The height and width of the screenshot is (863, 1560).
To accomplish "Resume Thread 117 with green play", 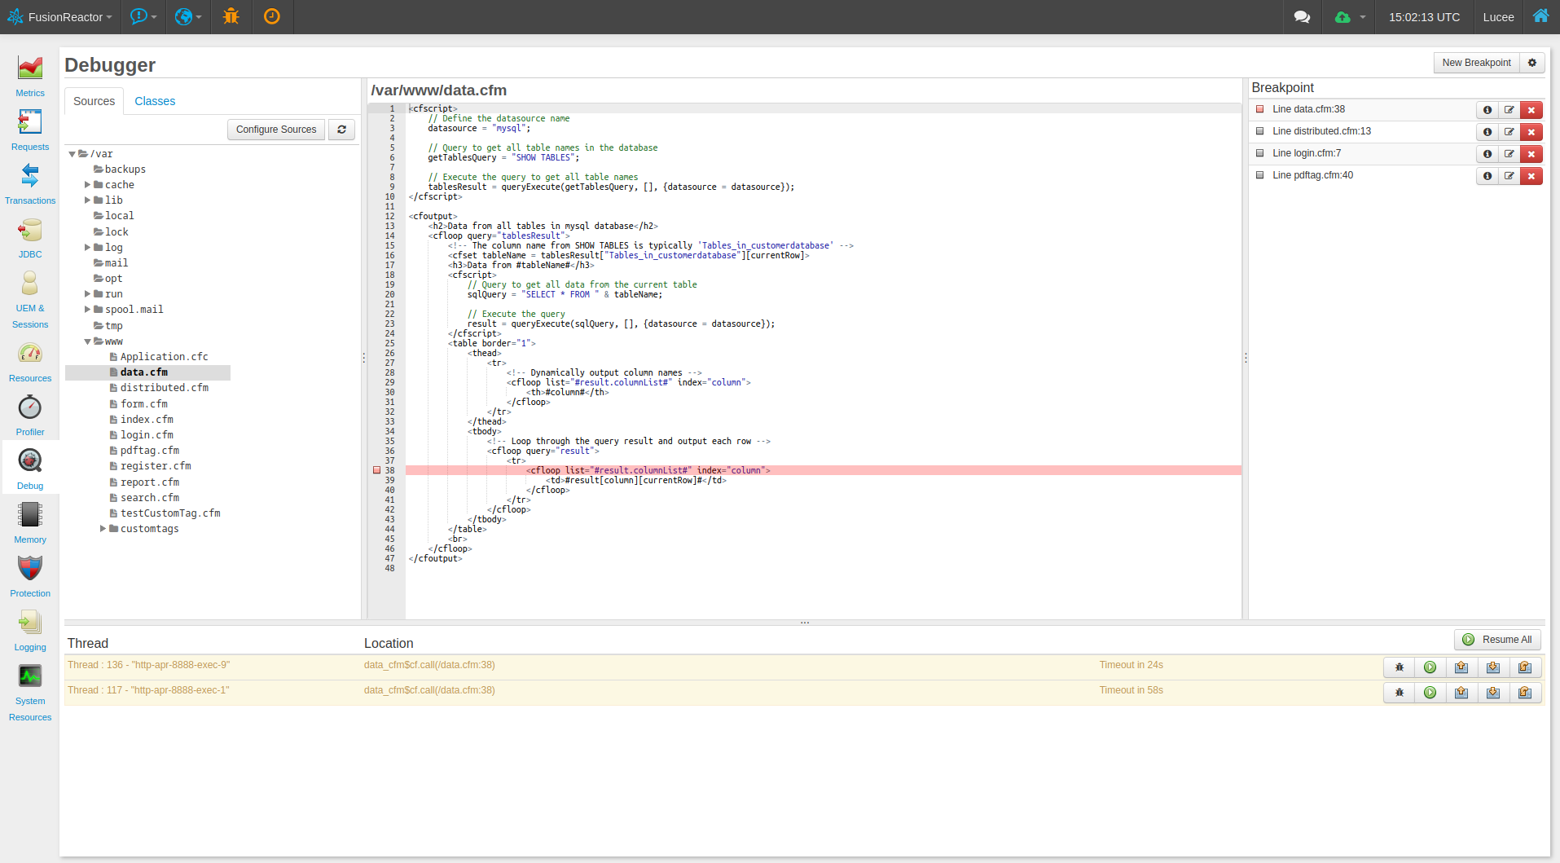I will coord(1430,693).
